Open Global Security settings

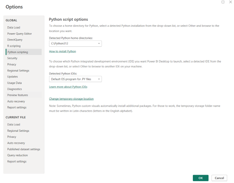[12, 58]
